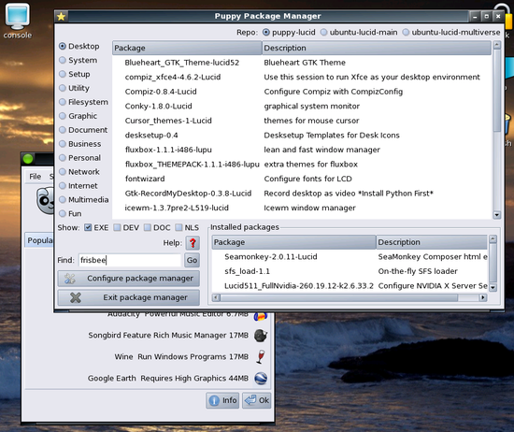Select the desksetup-0.4 package
This screenshot has height=432, width=514.
302,136
